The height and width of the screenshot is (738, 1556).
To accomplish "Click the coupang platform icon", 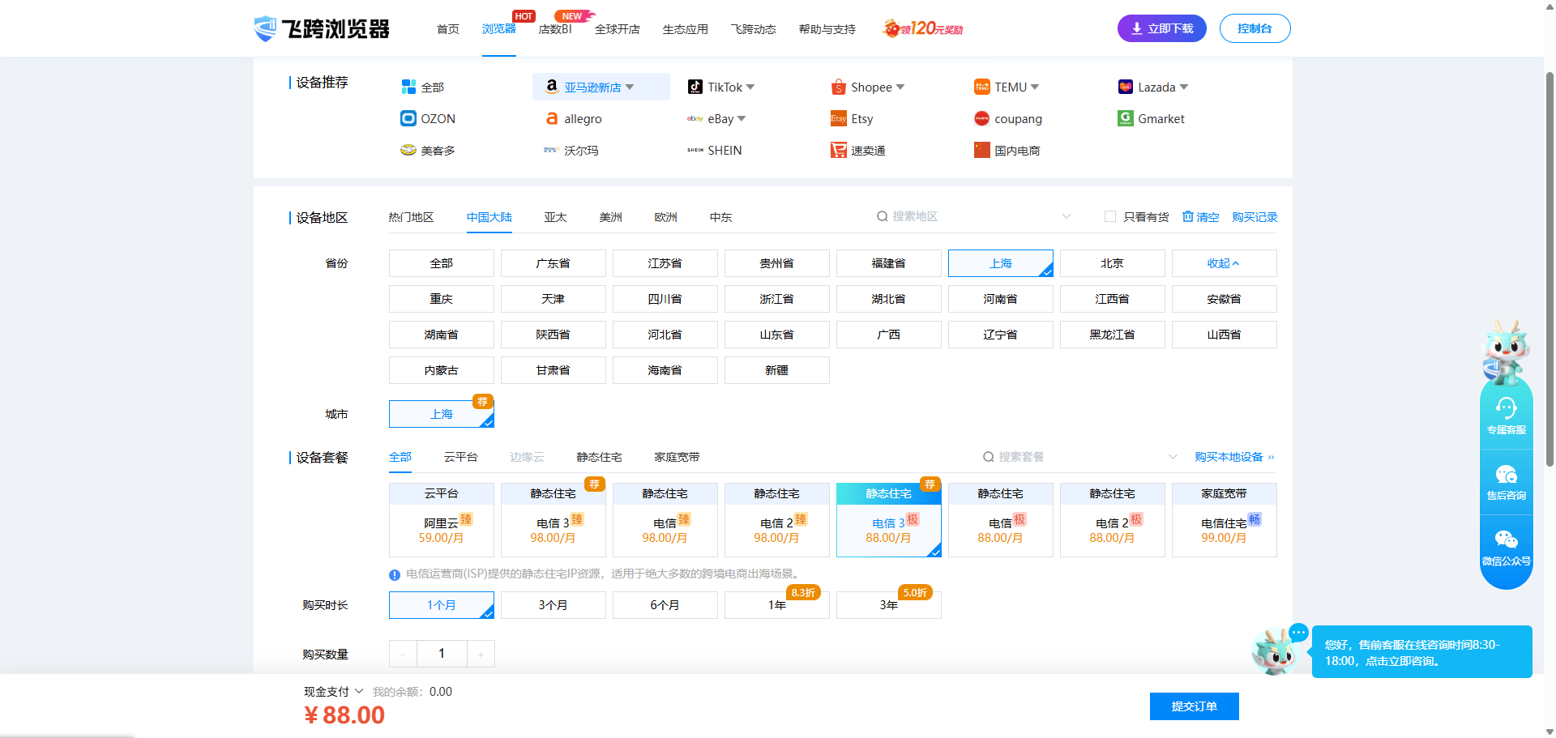I will 981,118.
